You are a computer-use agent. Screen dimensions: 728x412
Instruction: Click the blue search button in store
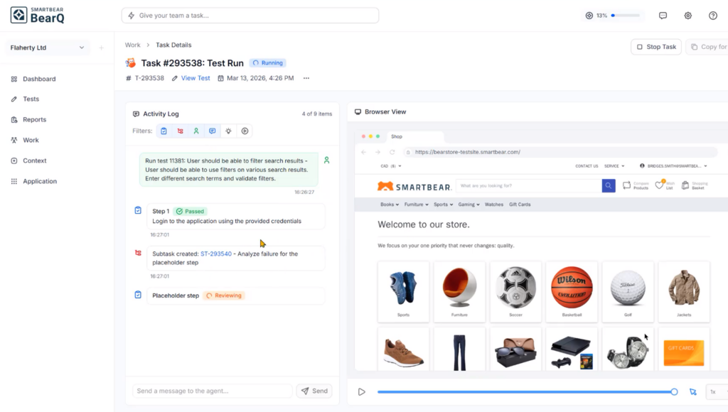609,185
